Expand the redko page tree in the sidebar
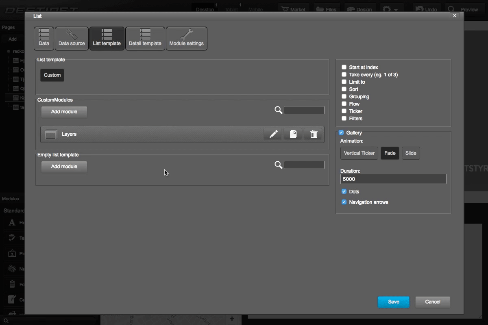This screenshot has width=488, height=325. pos(9,50)
